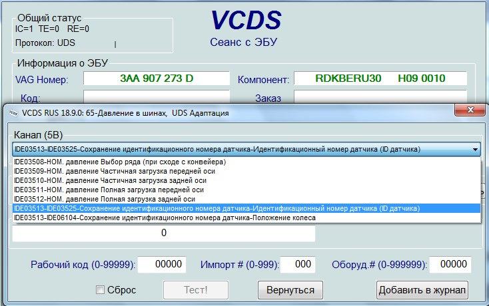Click VAG Номер field 3AA 907 273 D

tap(157, 78)
